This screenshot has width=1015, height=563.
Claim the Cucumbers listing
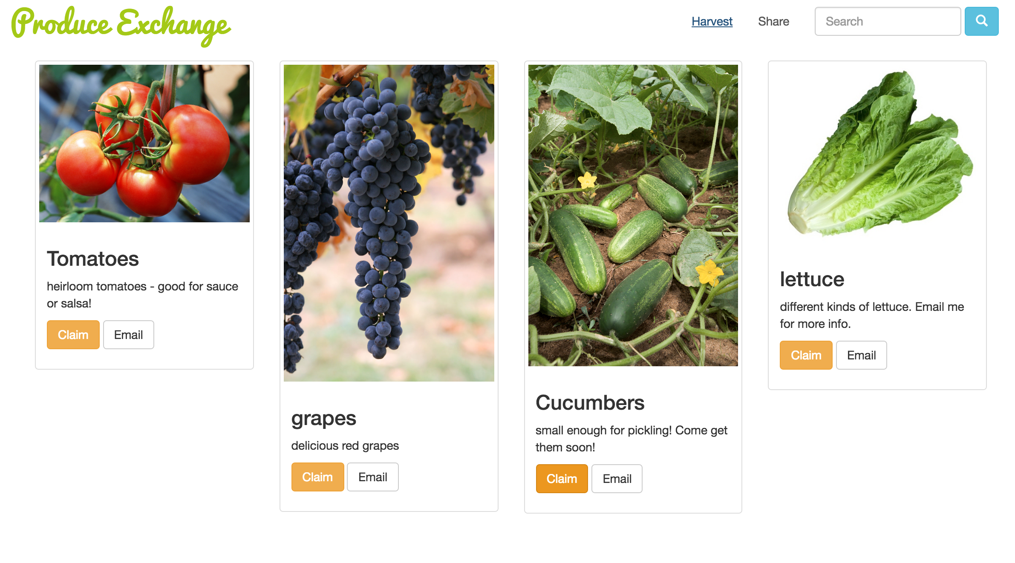[x=562, y=479]
